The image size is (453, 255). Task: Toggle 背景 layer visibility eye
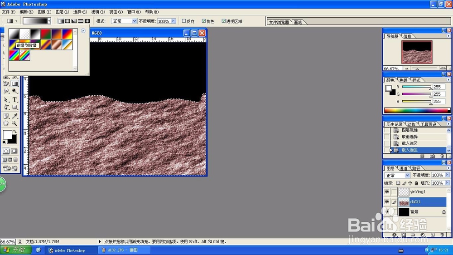tap(387, 211)
